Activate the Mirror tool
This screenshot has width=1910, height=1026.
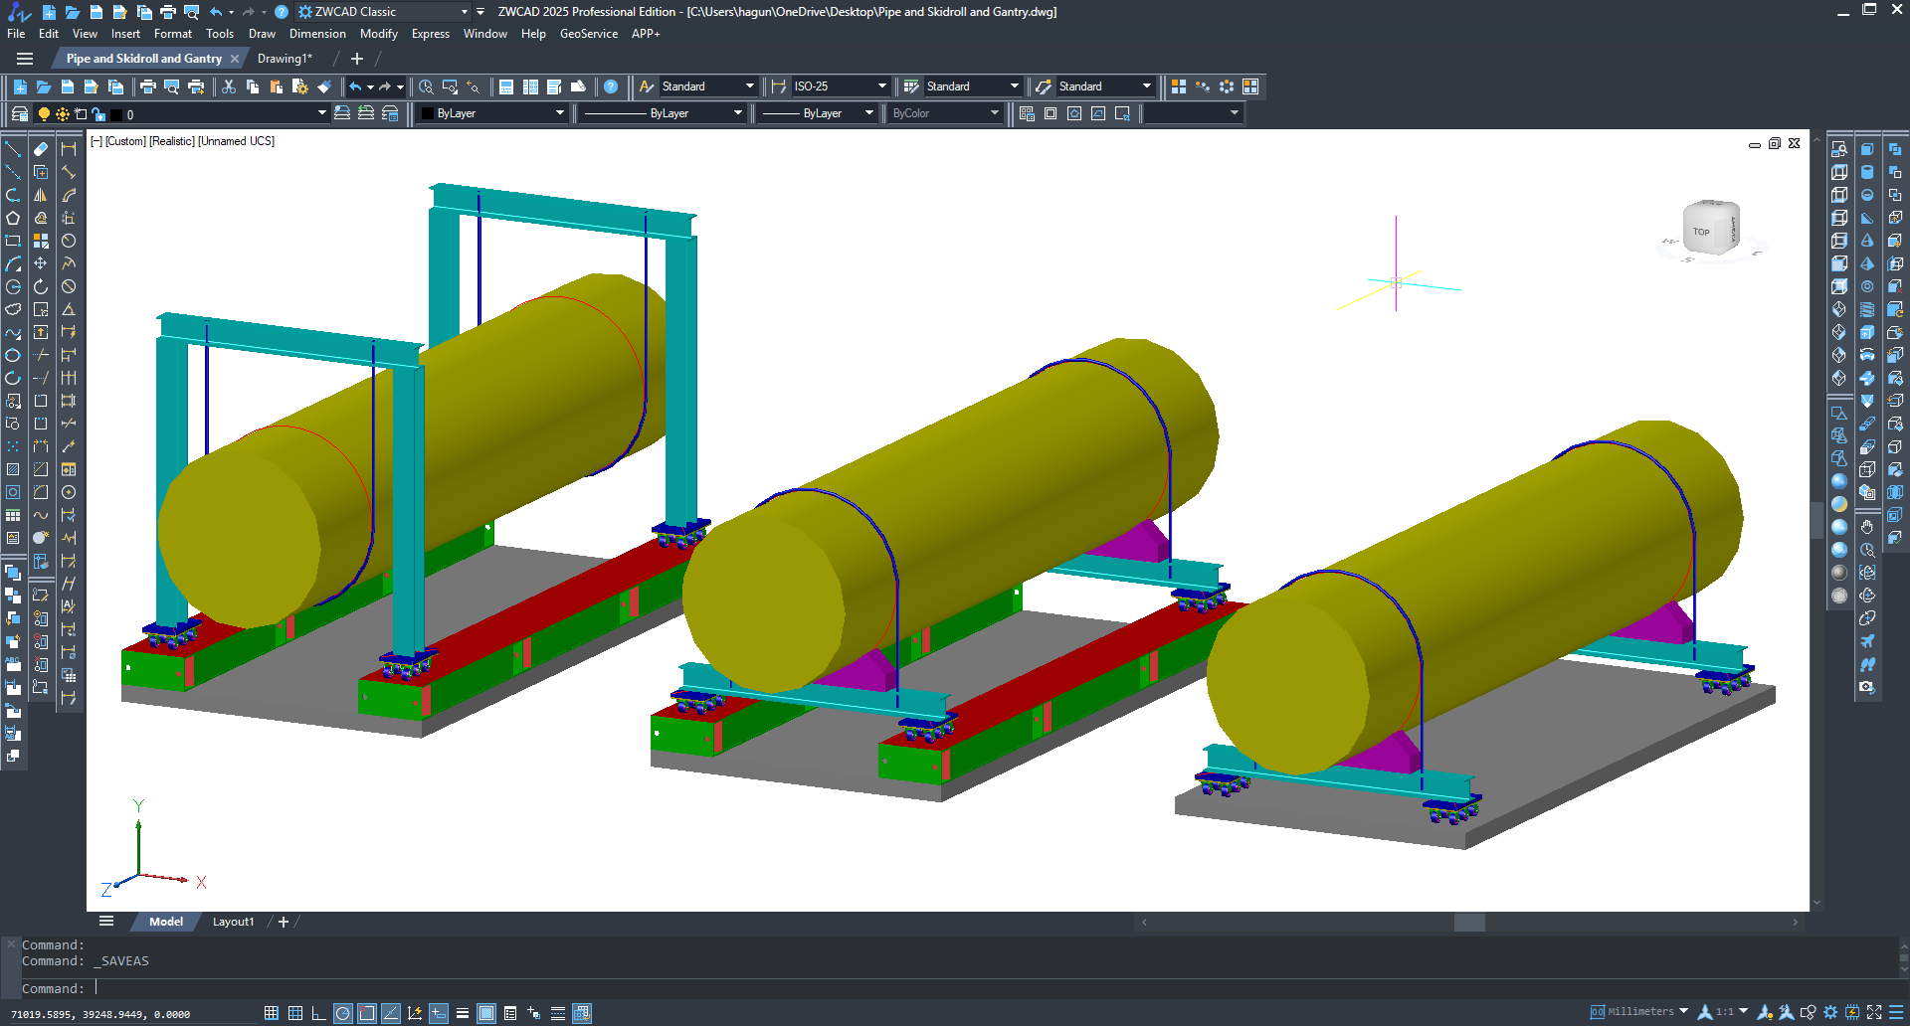[x=41, y=195]
